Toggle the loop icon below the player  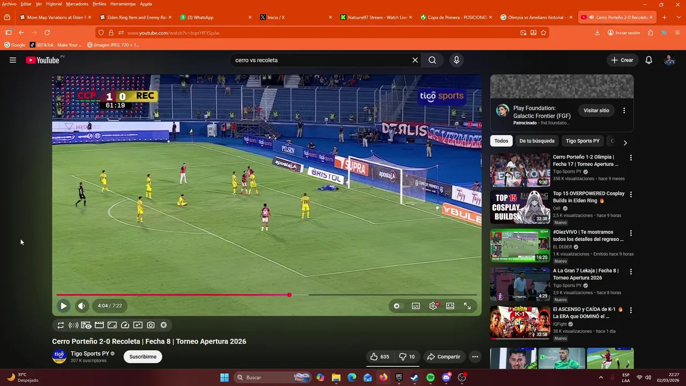[x=61, y=325]
